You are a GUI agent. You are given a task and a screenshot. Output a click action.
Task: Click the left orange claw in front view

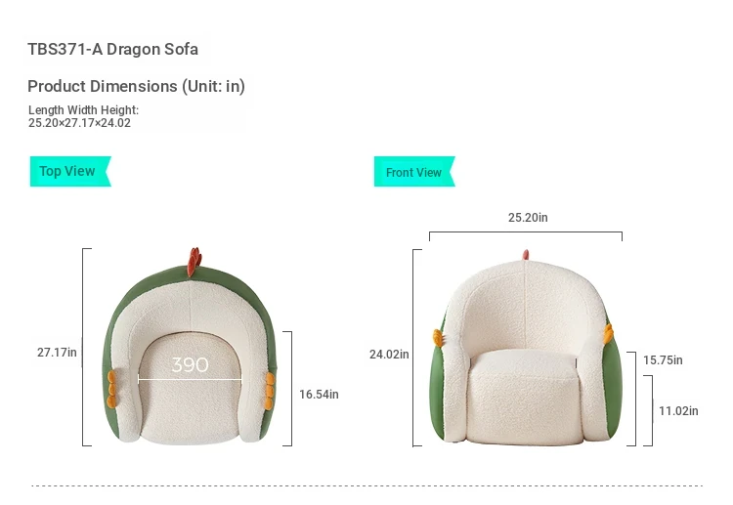click(438, 338)
